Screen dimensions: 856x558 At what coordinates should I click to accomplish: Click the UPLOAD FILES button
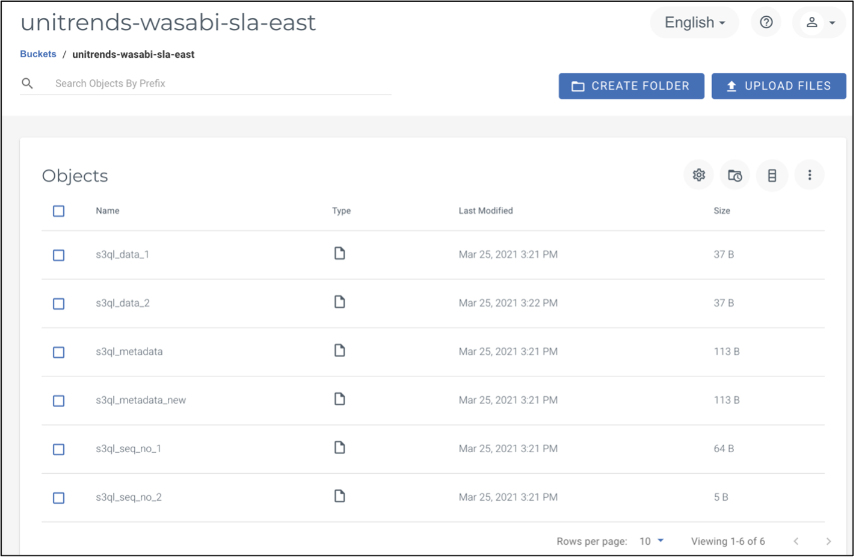point(778,86)
